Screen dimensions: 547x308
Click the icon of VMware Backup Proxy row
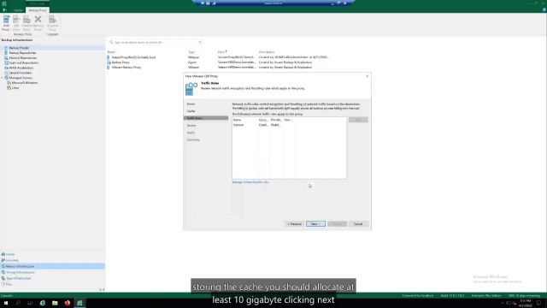(109, 67)
